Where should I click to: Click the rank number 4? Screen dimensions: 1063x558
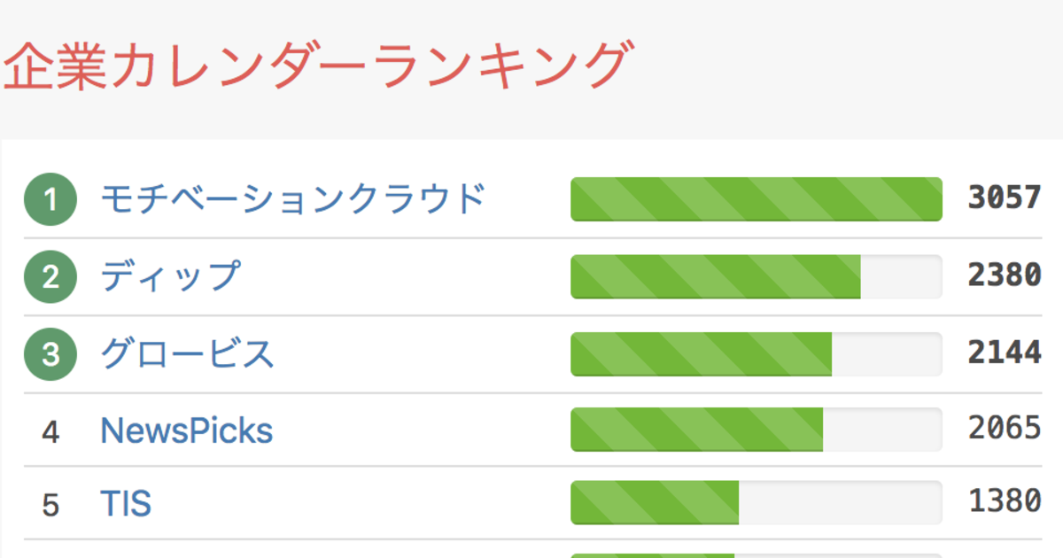pyautogui.click(x=50, y=433)
